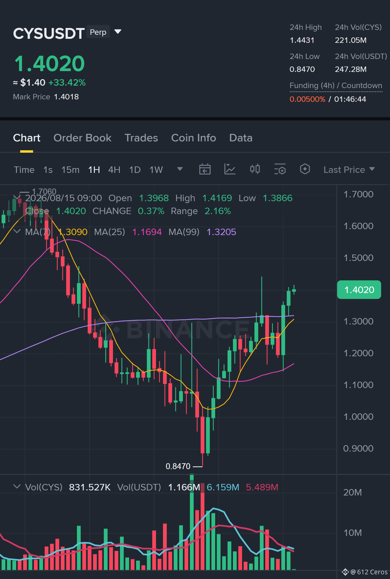Click the volume MA value 6.159M
The width and height of the screenshot is (390, 579).
coord(223,487)
